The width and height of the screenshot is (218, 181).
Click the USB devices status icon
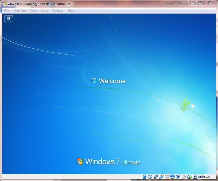(184, 176)
